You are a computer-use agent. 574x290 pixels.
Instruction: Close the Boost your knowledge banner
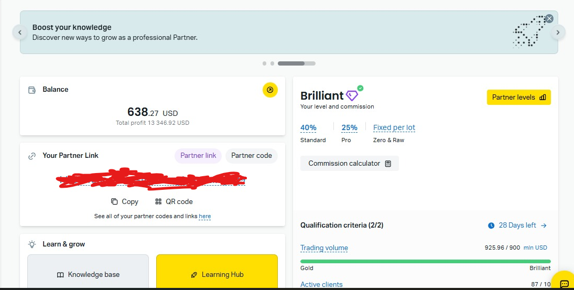(x=549, y=18)
